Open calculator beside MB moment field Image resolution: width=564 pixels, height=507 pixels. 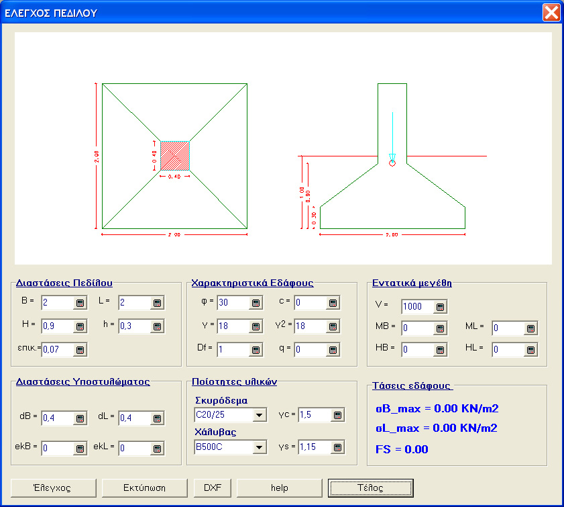440,328
